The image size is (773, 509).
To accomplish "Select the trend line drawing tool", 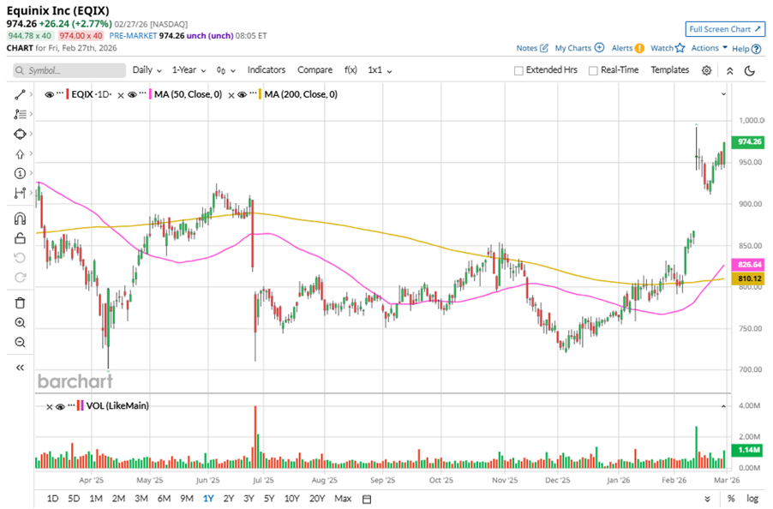I will point(20,94).
